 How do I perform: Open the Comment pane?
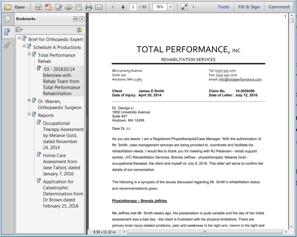click(x=279, y=7)
